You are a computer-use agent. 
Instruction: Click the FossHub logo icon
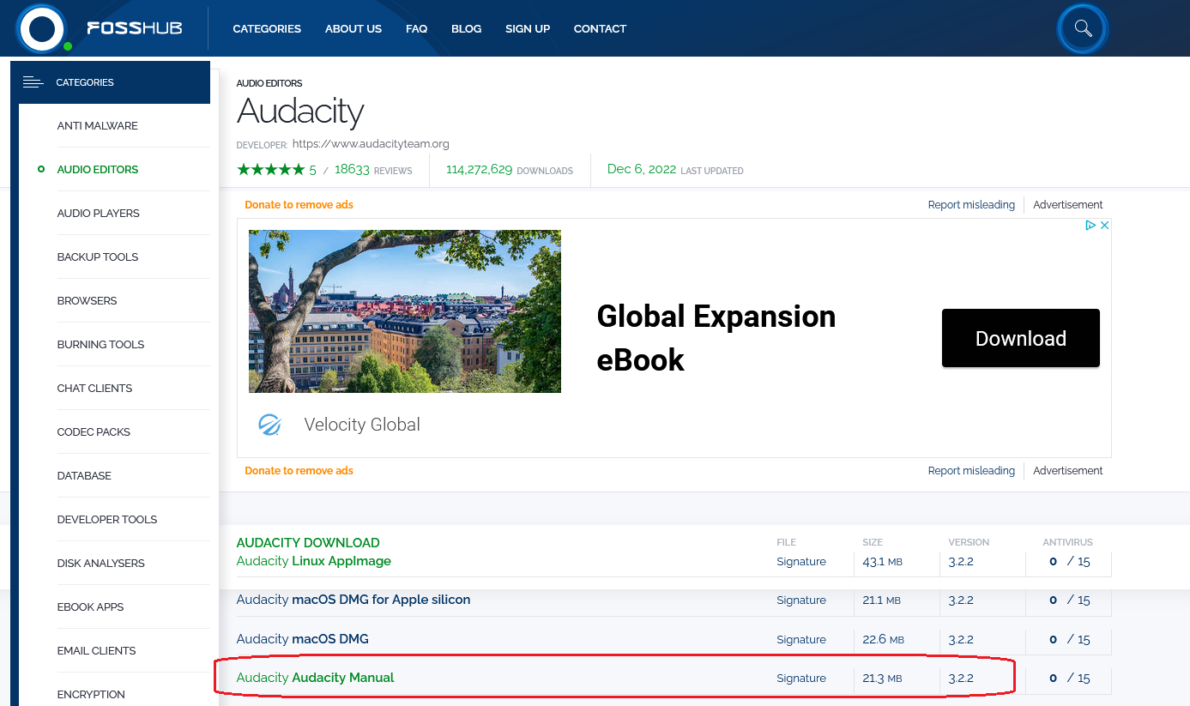click(x=43, y=28)
